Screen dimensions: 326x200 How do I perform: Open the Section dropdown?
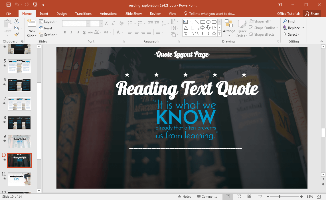point(49,35)
